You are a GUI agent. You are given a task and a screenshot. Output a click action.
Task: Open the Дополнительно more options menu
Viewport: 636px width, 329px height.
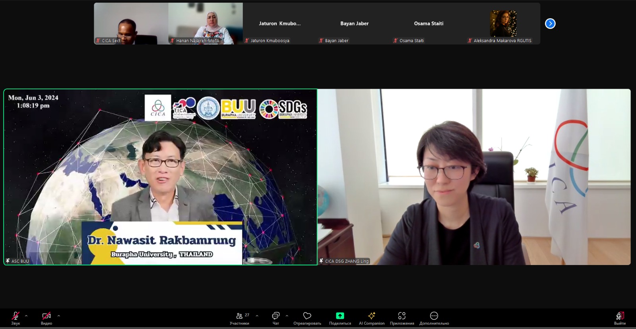click(434, 317)
